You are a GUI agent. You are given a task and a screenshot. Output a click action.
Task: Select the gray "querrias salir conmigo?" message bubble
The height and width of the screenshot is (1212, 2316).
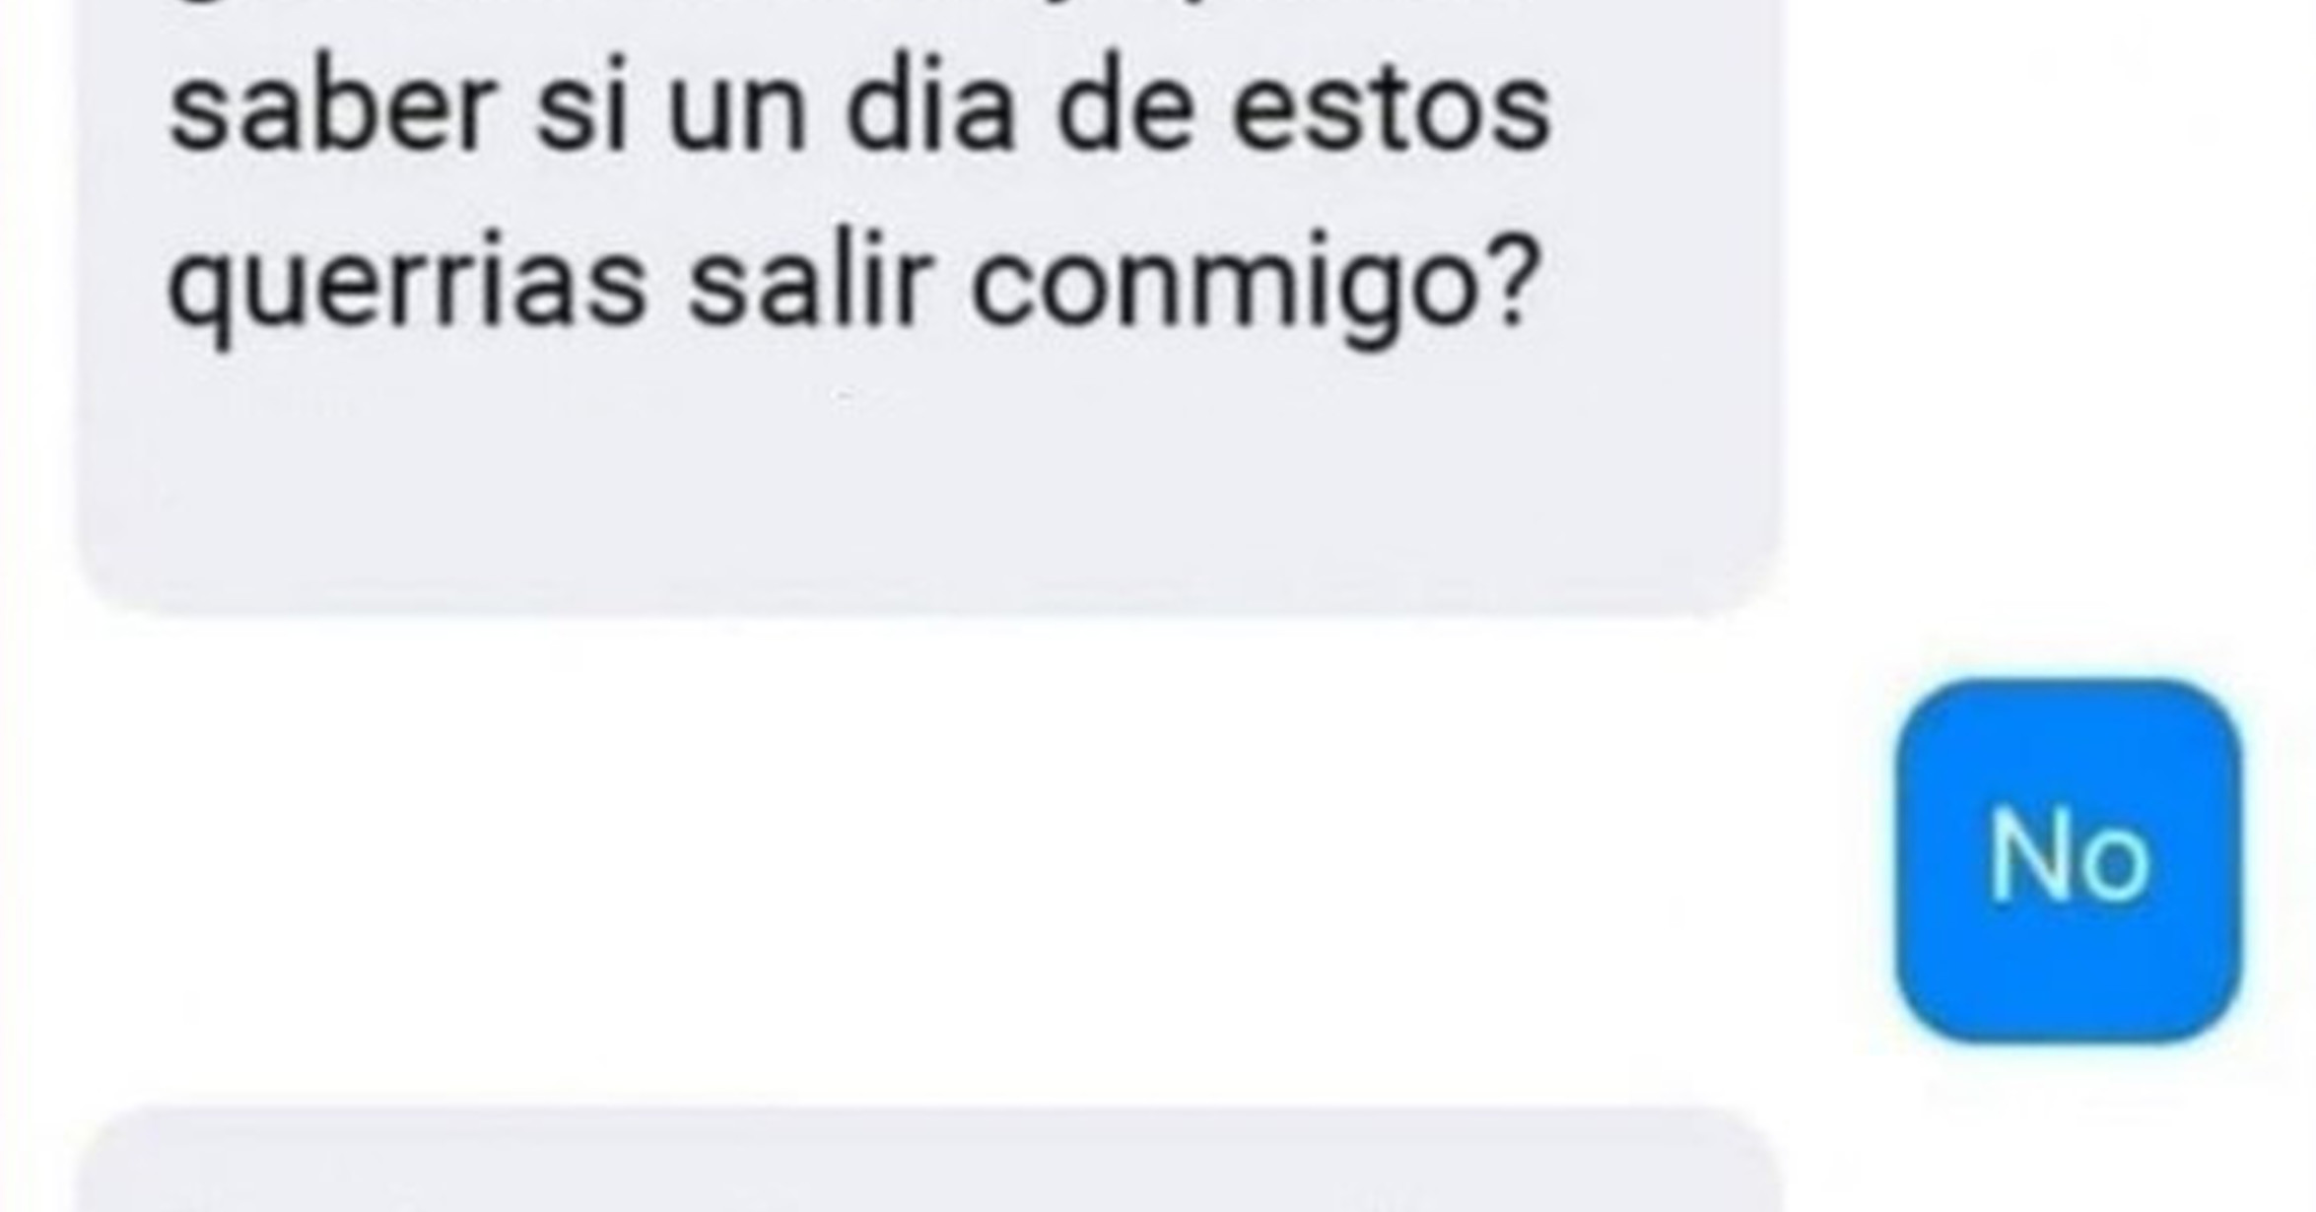[929, 307]
